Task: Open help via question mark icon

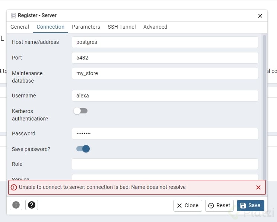Action: (x=32, y=205)
